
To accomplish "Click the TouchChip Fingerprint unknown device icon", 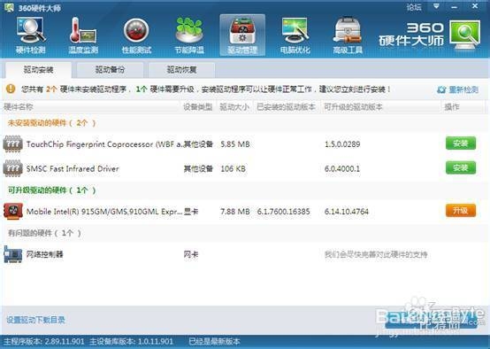I will click(x=12, y=144).
